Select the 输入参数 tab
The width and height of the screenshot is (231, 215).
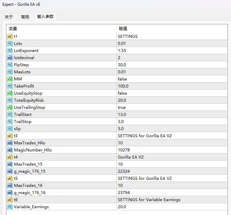click(45, 17)
